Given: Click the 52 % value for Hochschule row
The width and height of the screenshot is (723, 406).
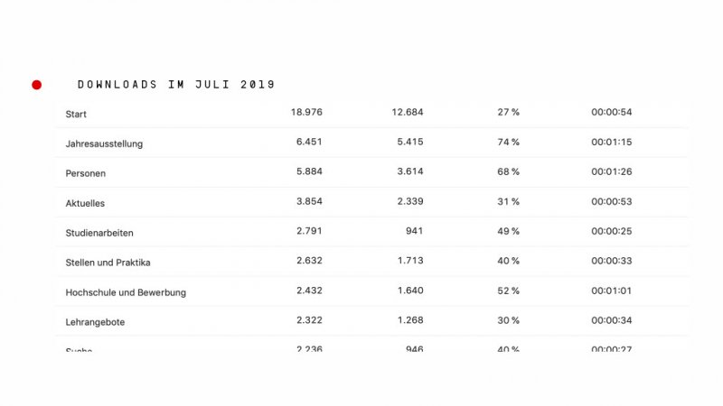Looking at the screenshot, I should (x=508, y=291).
